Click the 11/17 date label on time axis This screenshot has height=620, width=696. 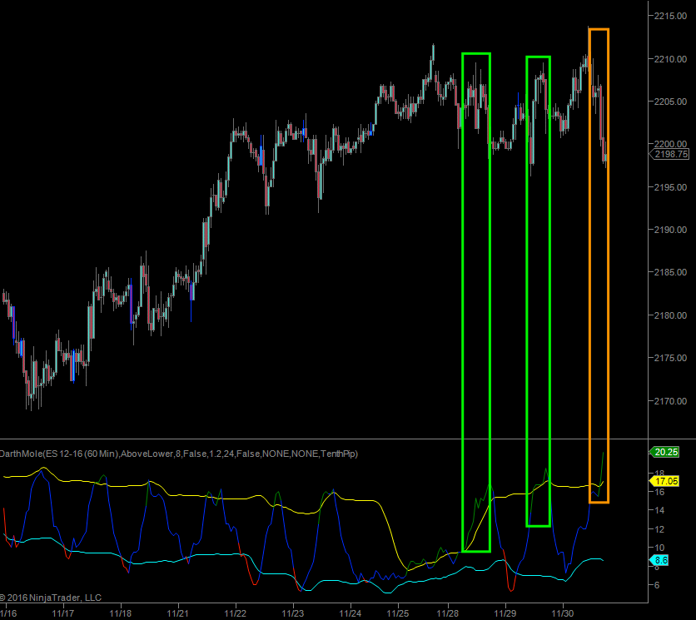pyautogui.click(x=63, y=613)
